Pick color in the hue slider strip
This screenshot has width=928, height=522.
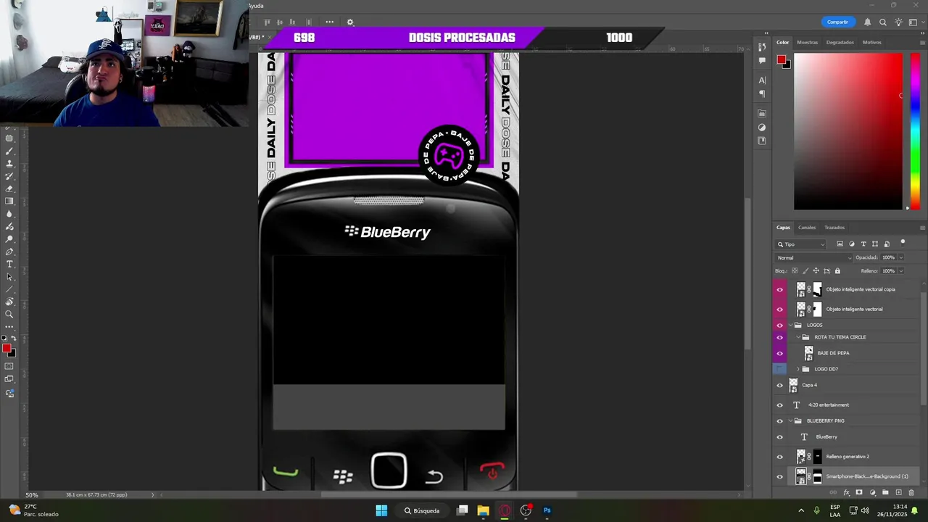(x=915, y=132)
